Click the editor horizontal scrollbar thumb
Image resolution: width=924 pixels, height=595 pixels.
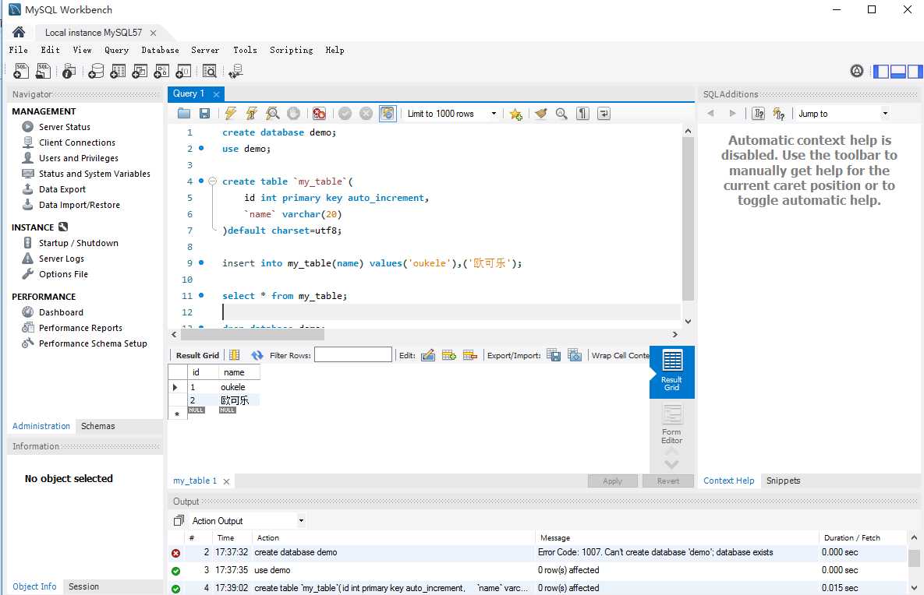pos(252,334)
